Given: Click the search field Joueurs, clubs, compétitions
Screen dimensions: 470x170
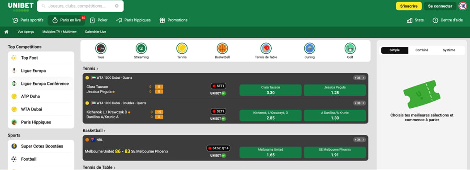Looking at the screenshot, I should (80, 6).
